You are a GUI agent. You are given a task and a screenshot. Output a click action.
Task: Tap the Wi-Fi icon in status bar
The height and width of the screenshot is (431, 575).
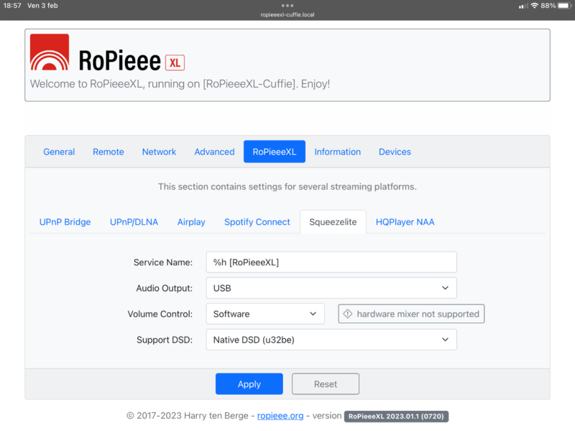533,5
